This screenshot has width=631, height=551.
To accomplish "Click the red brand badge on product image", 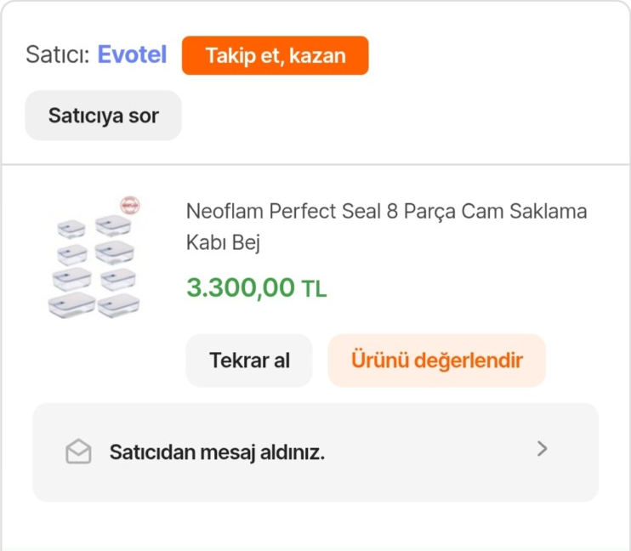I will coord(129,205).
